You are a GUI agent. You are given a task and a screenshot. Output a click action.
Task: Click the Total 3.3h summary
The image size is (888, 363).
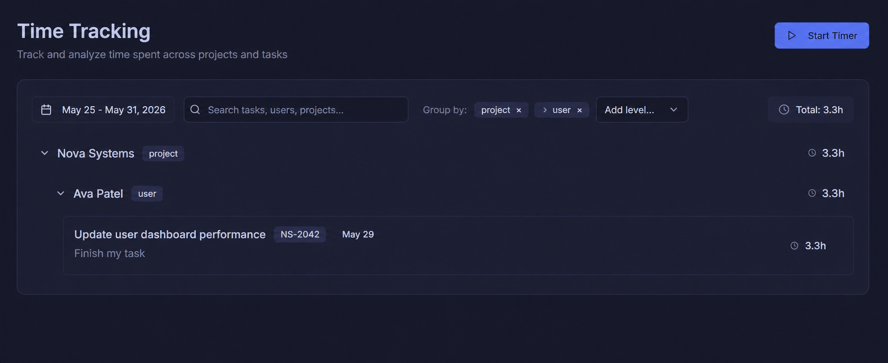coord(811,110)
